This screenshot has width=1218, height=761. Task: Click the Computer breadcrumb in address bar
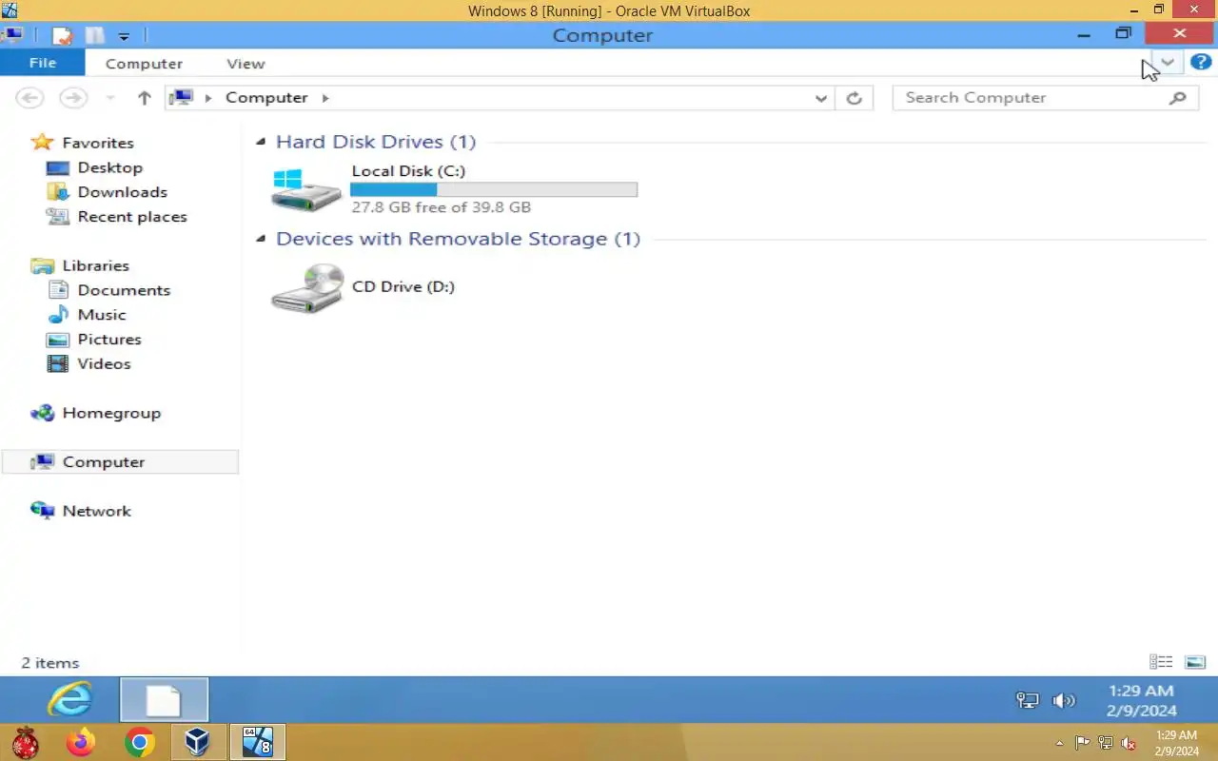pos(266,98)
